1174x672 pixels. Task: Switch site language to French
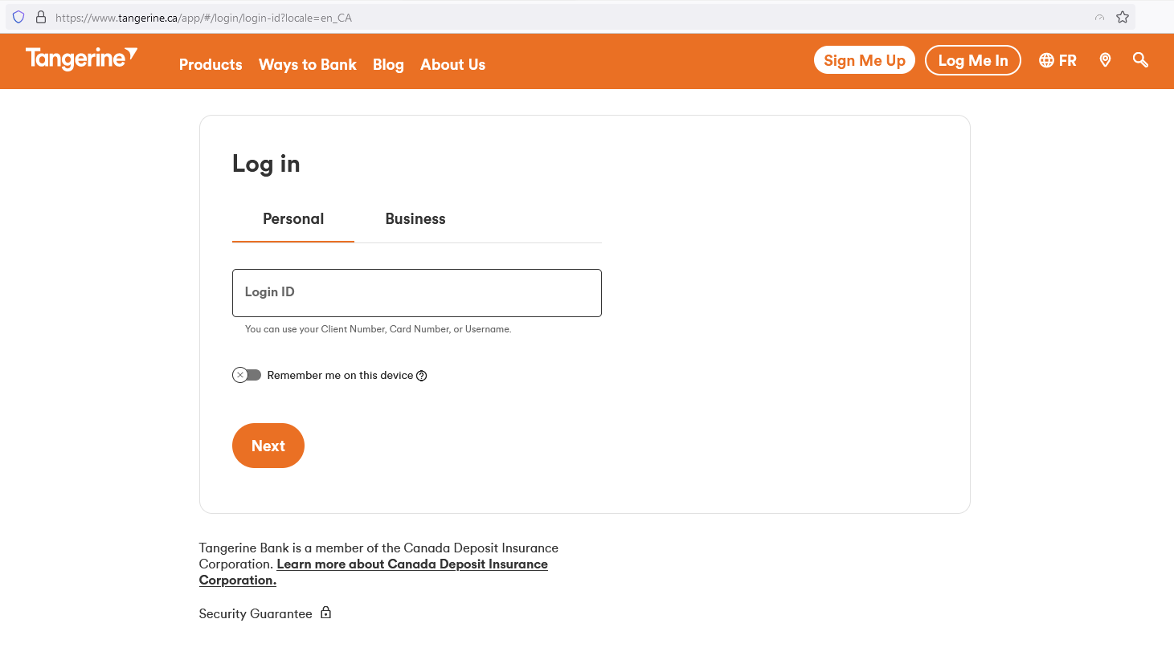tap(1057, 59)
